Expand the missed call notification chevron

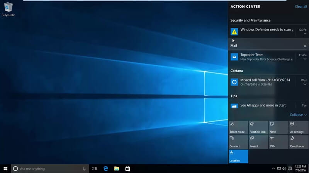coord(305,84)
